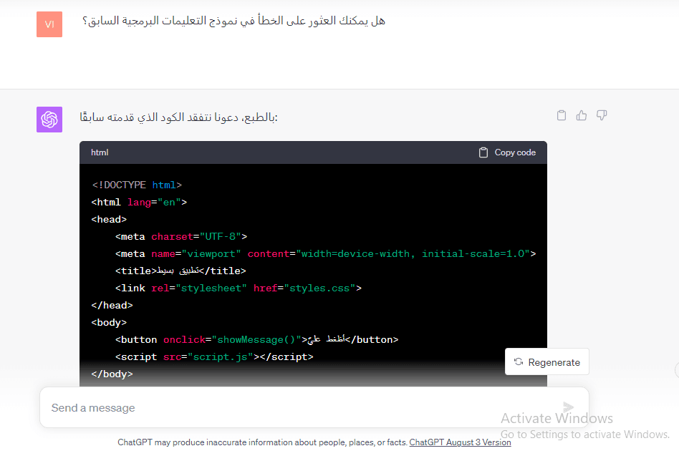This screenshot has width=679, height=461.
Task: Click the meta viewport code line
Action: (x=326, y=253)
